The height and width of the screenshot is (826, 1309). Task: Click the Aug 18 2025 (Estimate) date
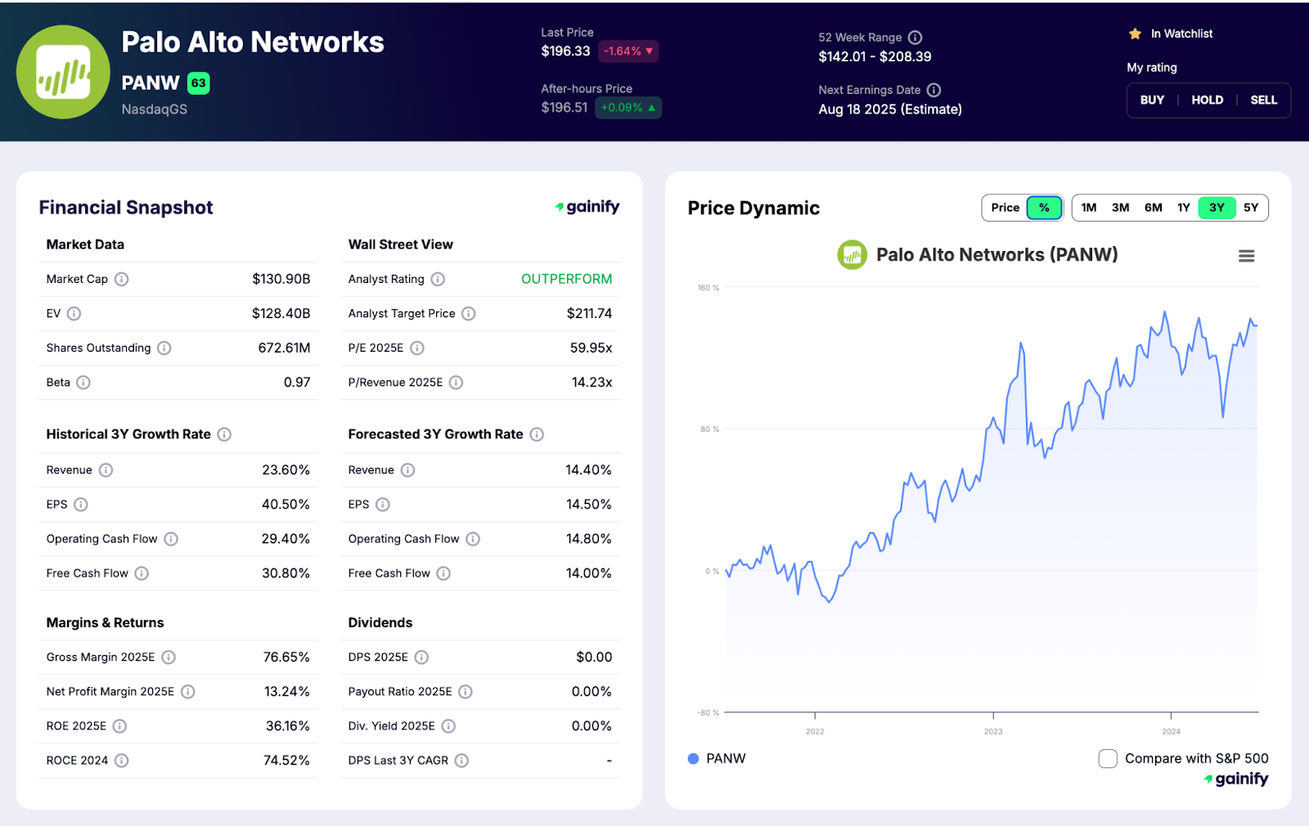point(890,109)
